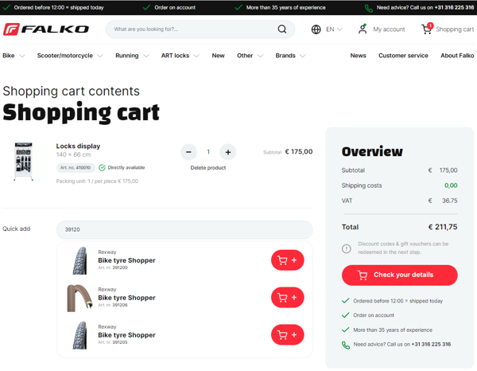
Task: Expand the Scooter/motorcycle menu
Action: click(70, 56)
